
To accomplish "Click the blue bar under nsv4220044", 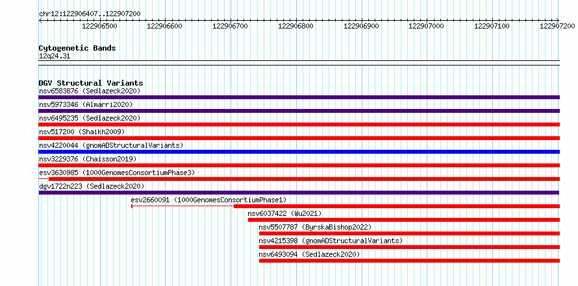I will (299, 152).
